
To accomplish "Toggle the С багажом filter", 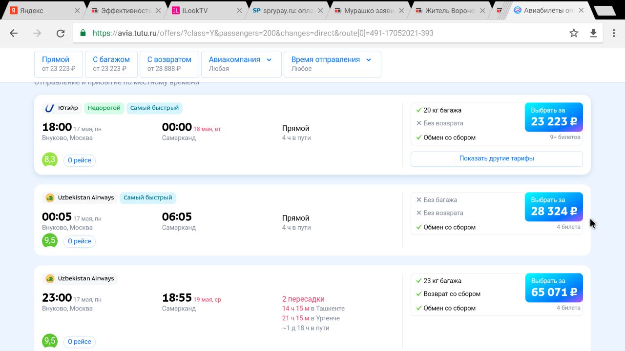I will click(x=111, y=64).
